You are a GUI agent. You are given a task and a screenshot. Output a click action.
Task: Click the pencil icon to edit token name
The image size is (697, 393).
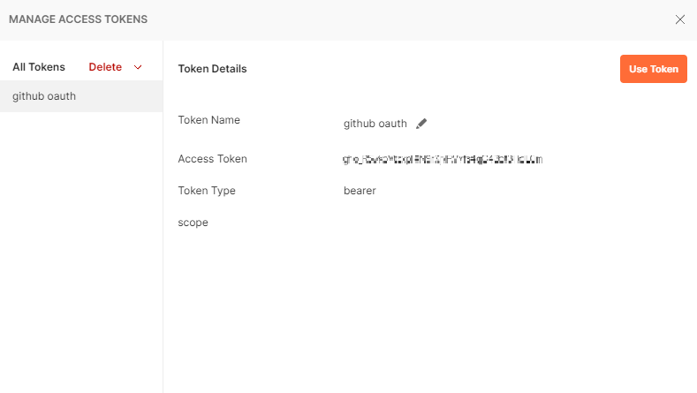tap(421, 124)
